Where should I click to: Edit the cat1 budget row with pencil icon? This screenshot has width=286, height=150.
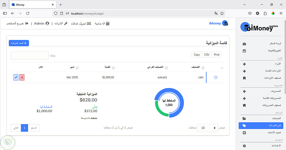16,77
